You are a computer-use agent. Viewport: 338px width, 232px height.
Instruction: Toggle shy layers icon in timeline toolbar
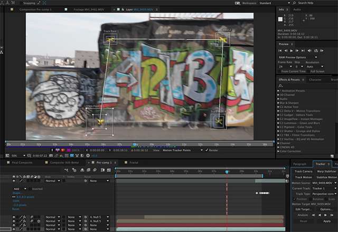[x=82, y=170]
